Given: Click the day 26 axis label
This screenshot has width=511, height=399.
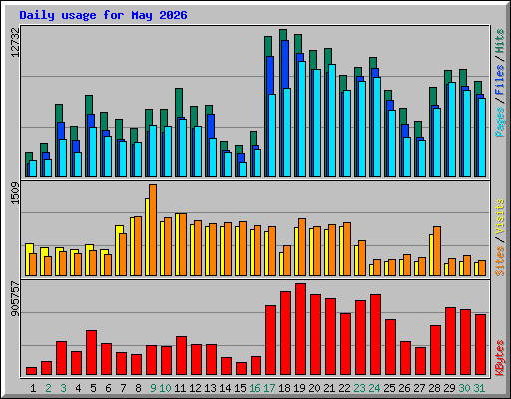Looking at the screenshot, I should (404, 388).
